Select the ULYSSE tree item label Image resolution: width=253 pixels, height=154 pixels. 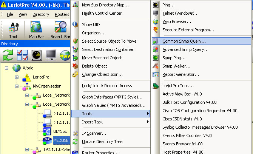point(60,131)
